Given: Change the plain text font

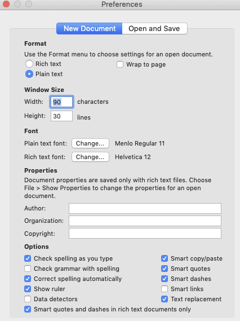Looking at the screenshot, I should (x=90, y=143).
